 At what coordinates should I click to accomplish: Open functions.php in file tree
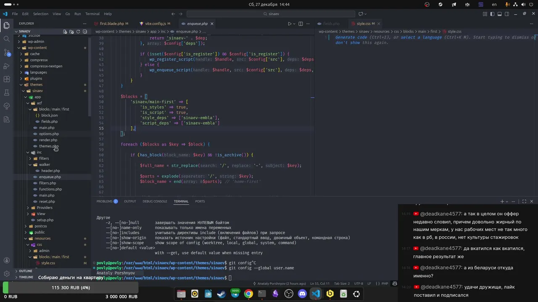[50, 189]
